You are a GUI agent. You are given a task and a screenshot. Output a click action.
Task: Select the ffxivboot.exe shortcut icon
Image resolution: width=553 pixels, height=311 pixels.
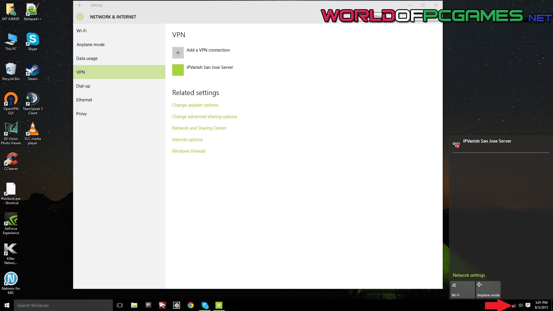(11, 194)
